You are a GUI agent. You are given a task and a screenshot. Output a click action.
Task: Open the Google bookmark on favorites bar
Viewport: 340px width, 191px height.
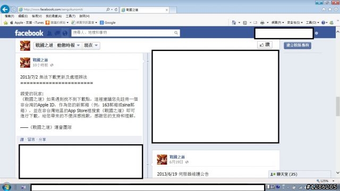coord(107,22)
